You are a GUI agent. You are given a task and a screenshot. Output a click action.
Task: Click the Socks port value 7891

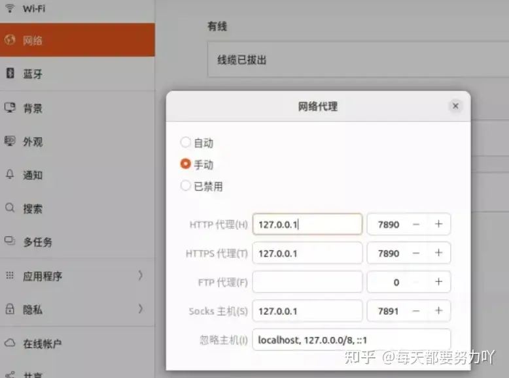tap(388, 311)
